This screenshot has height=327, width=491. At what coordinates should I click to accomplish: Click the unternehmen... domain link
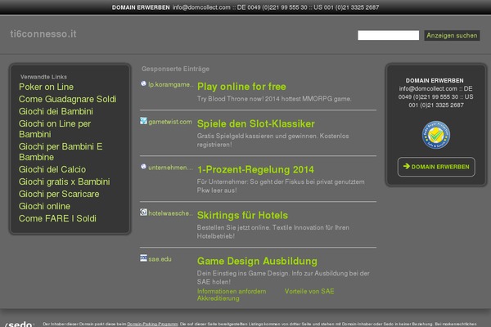[x=171, y=168]
